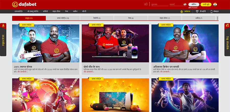This screenshot has height=112, width=230.
Task: Switch to the लाइव डीलर (7) tab
Action: [x=165, y=18]
